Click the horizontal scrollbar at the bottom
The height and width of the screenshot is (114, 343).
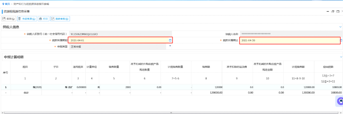[171, 113]
